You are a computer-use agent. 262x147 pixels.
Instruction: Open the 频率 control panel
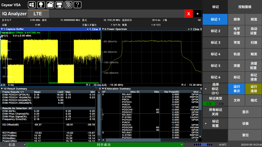[236, 20]
